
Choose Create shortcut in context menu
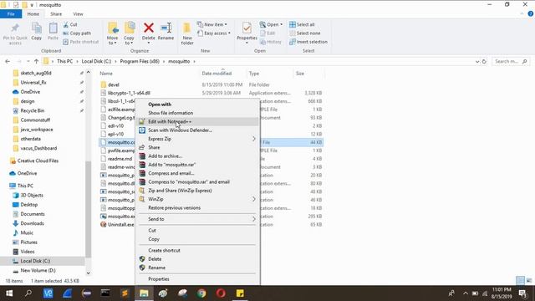pos(197,251)
